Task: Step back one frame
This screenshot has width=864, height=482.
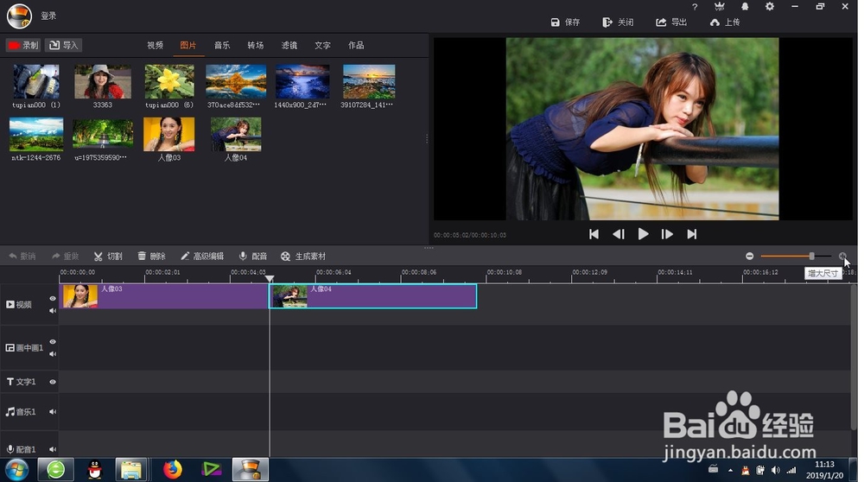Action: 619,234
